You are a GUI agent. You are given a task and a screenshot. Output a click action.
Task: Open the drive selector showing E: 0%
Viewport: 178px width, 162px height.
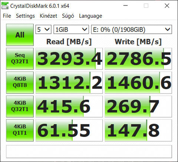coord(132,29)
